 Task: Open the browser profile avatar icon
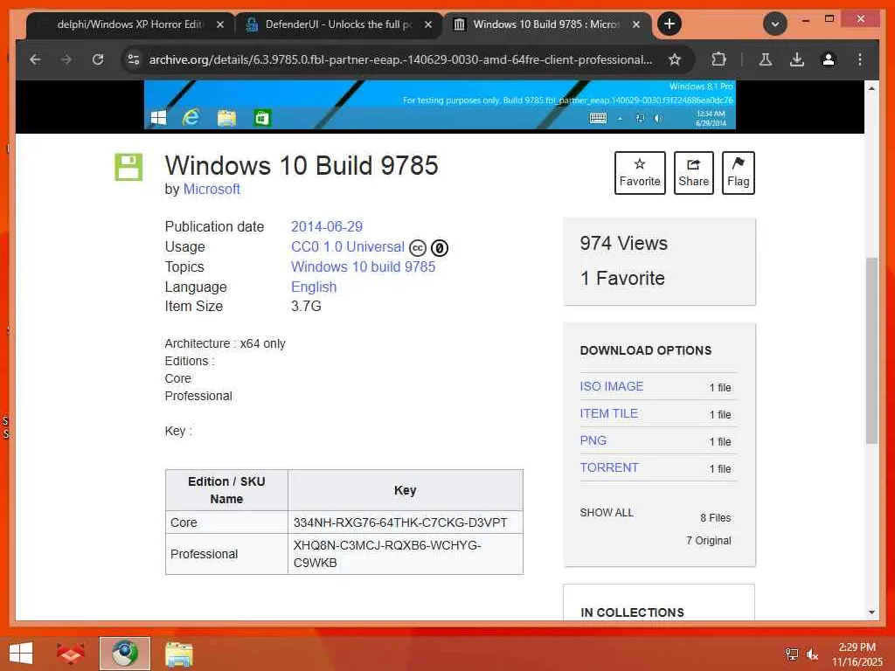(x=829, y=59)
